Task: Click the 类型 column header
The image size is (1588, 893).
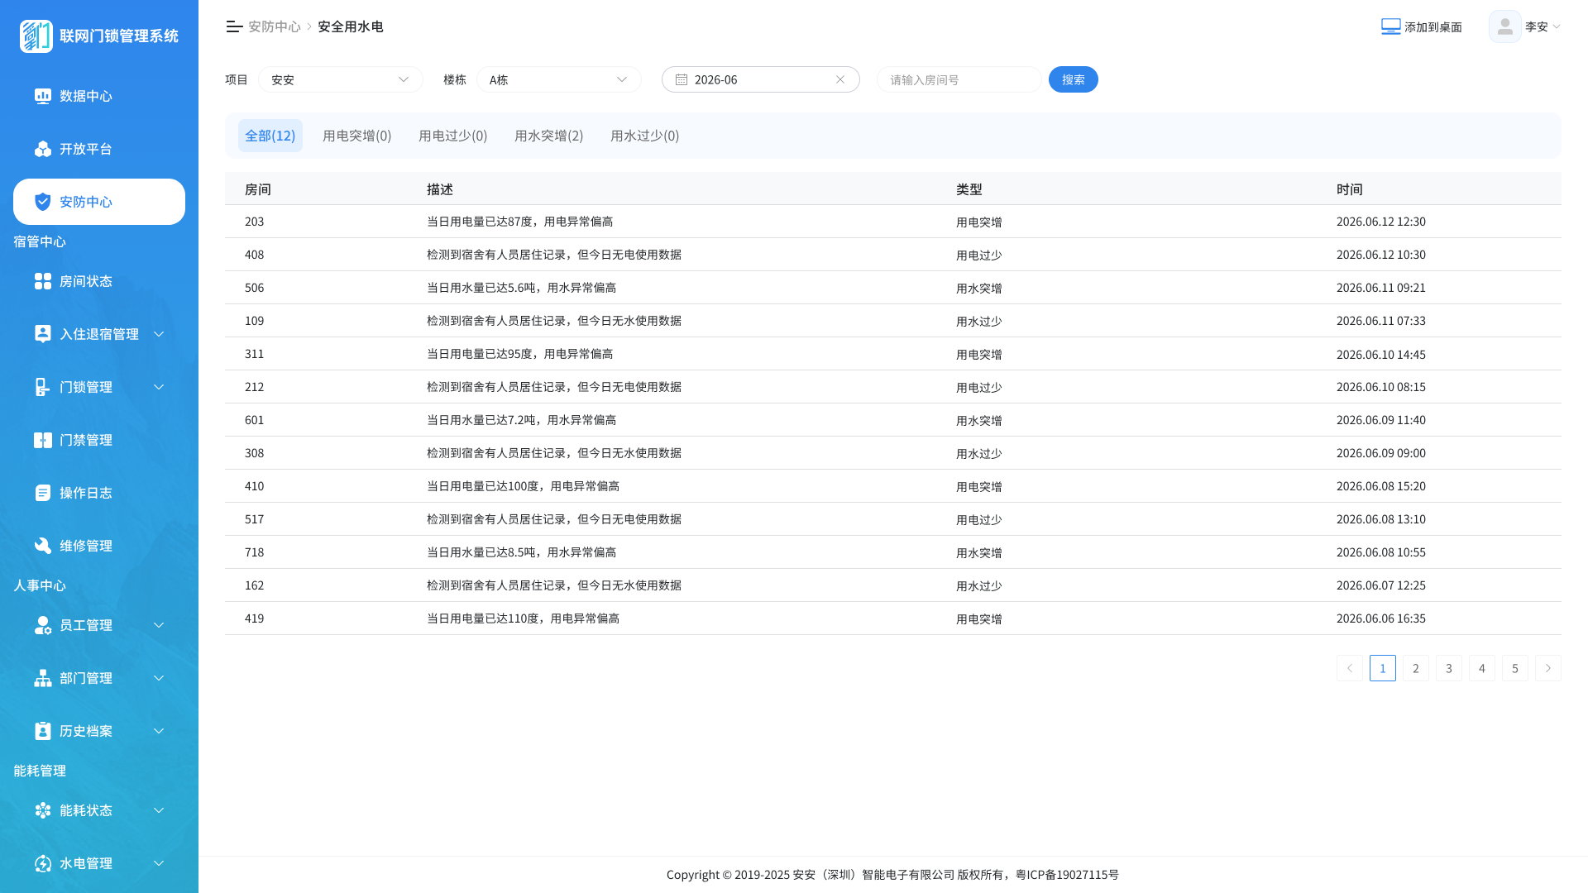Action: tap(969, 189)
